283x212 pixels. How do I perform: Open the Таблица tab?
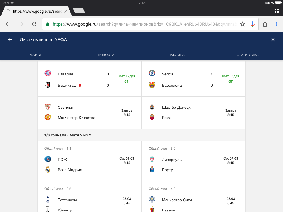coord(177,55)
